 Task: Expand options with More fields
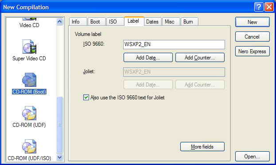(202, 147)
